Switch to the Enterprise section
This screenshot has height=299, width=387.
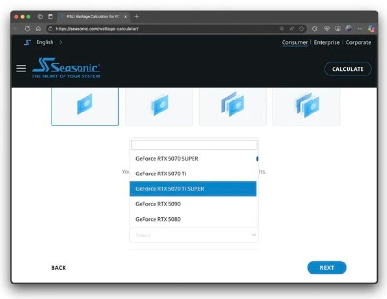click(327, 42)
